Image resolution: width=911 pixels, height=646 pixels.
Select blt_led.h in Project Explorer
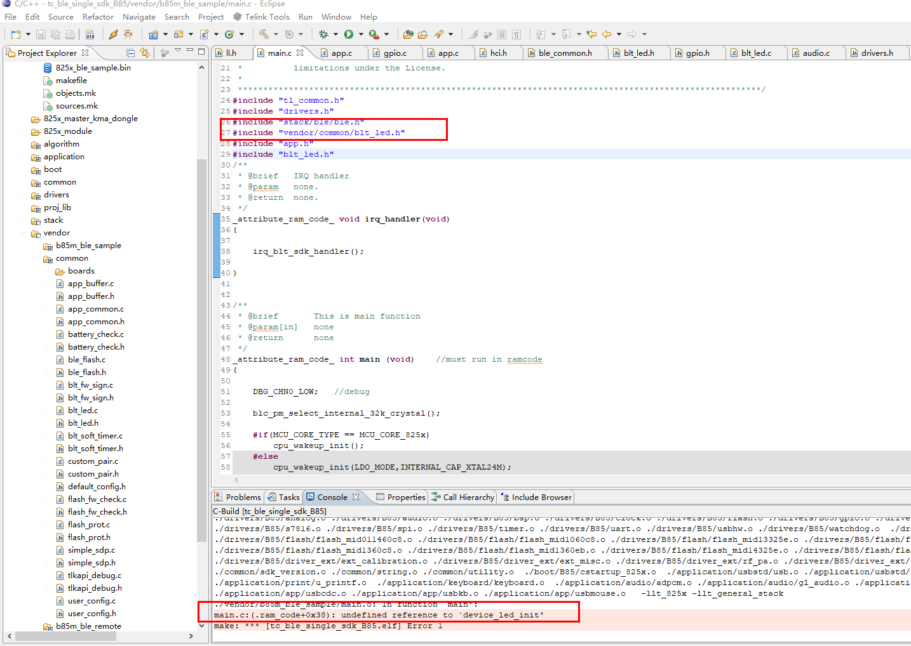pyautogui.click(x=83, y=423)
